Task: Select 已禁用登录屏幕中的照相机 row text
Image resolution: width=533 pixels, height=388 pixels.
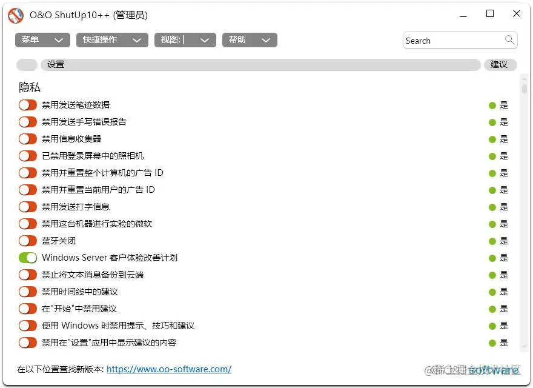Action: pyautogui.click(x=93, y=156)
